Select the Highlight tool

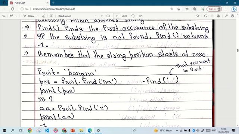point(11,16)
